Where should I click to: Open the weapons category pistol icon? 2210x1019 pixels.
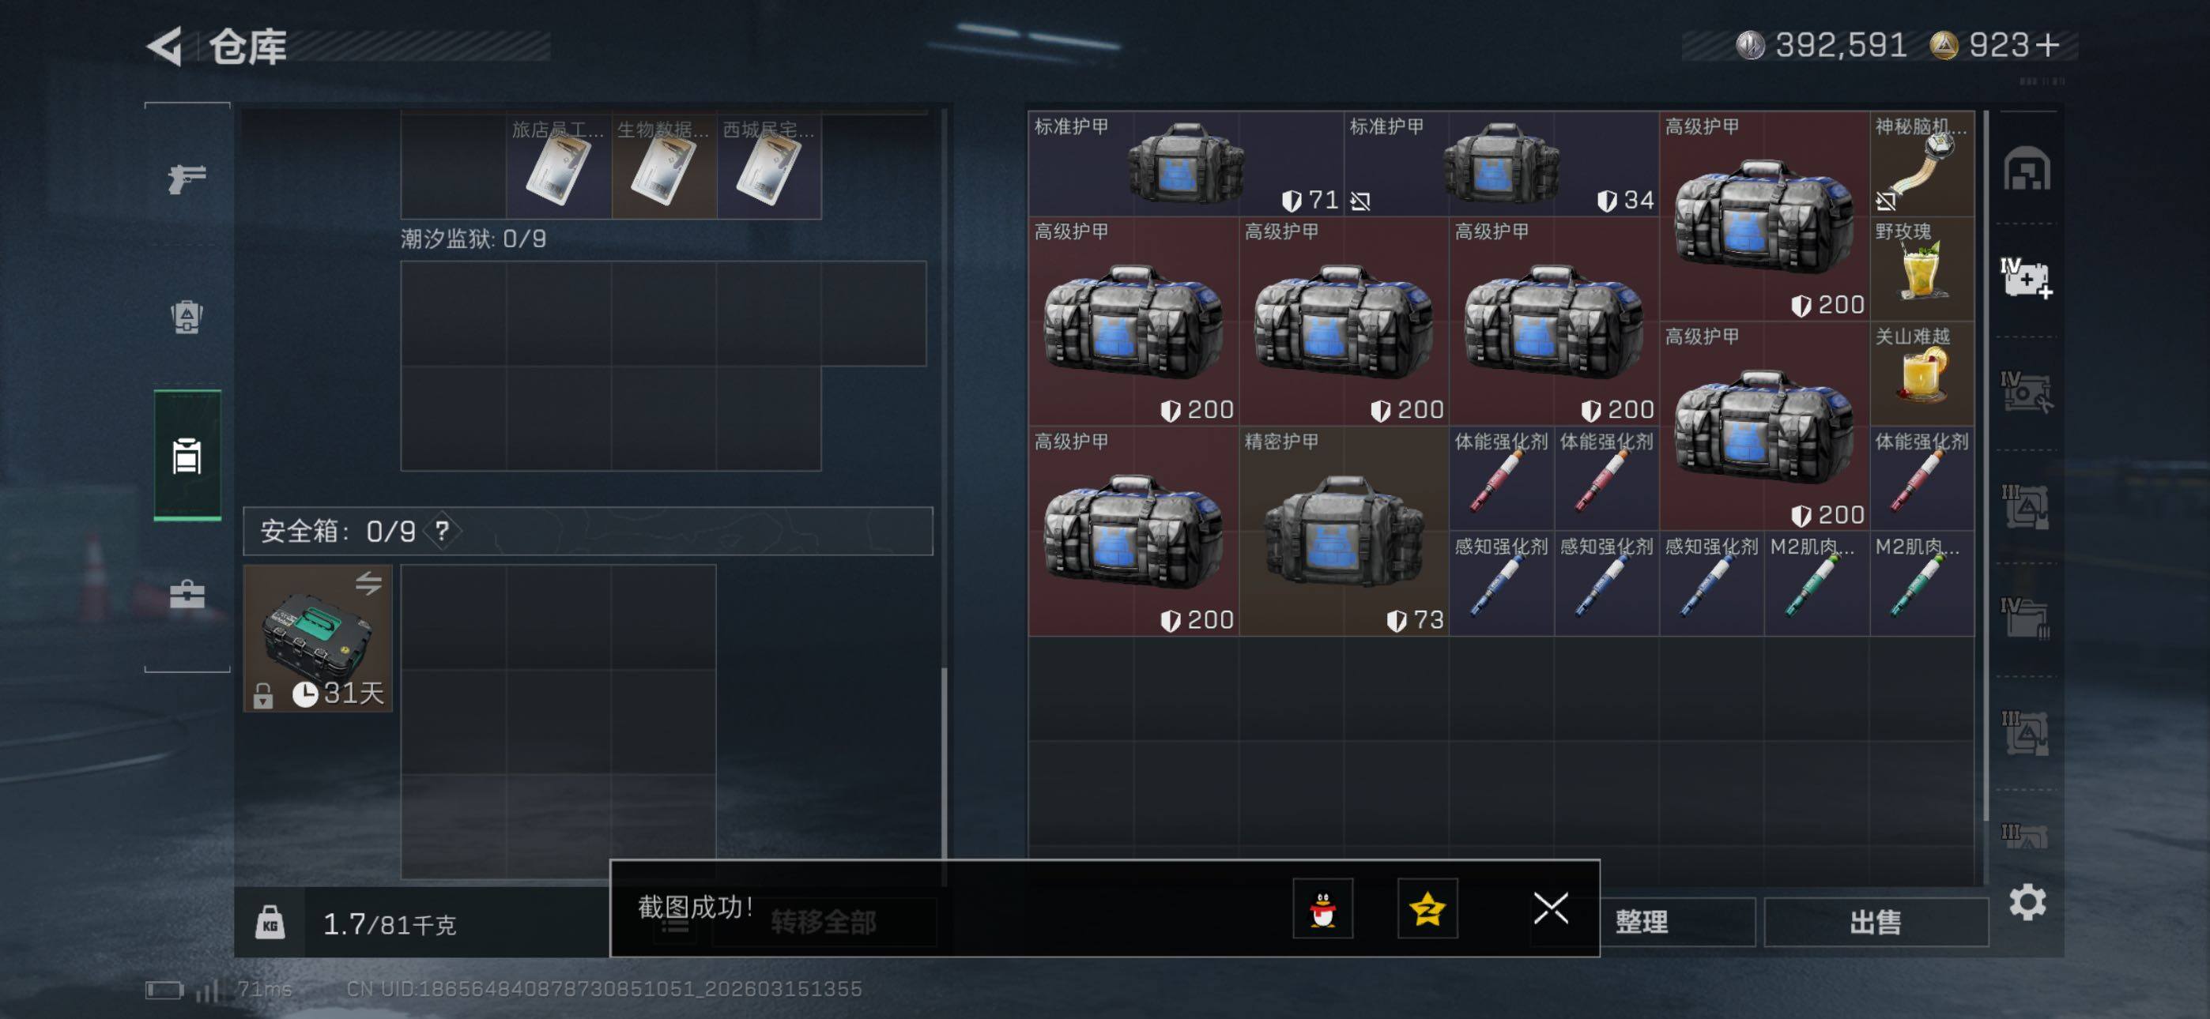[x=187, y=179]
